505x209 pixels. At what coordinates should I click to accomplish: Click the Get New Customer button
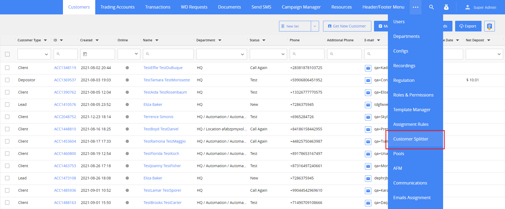tap(347, 26)
